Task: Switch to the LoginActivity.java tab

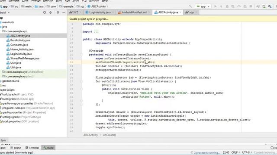Action: coord(100,12)
